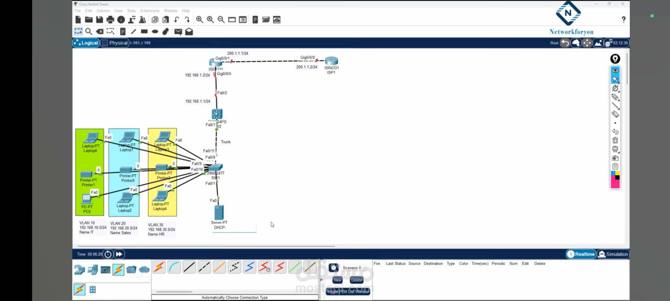This screenshot has width=670, height=301.
Task: Pick the blue color swatch in right sidebar
Action: [x=613, y=173]
